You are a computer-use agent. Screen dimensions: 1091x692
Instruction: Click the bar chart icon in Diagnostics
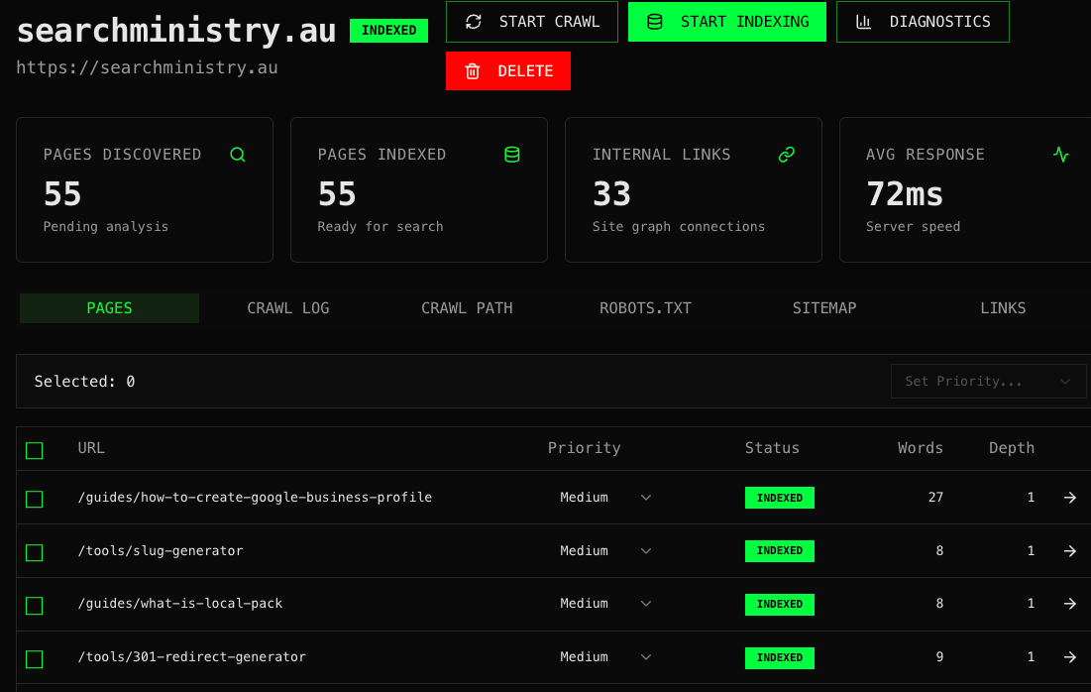pos(863,22)
